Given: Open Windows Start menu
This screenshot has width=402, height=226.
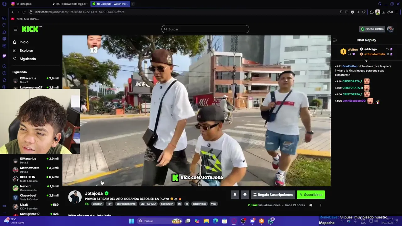Looking at the screenshot, I should coord(132,221).
